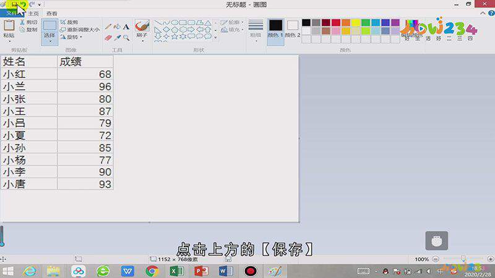Image resolution: width=495 pixels, height=278 pixels.
Task: Switch to the 主页 (Home) ribbon tab
Action: 33,14
